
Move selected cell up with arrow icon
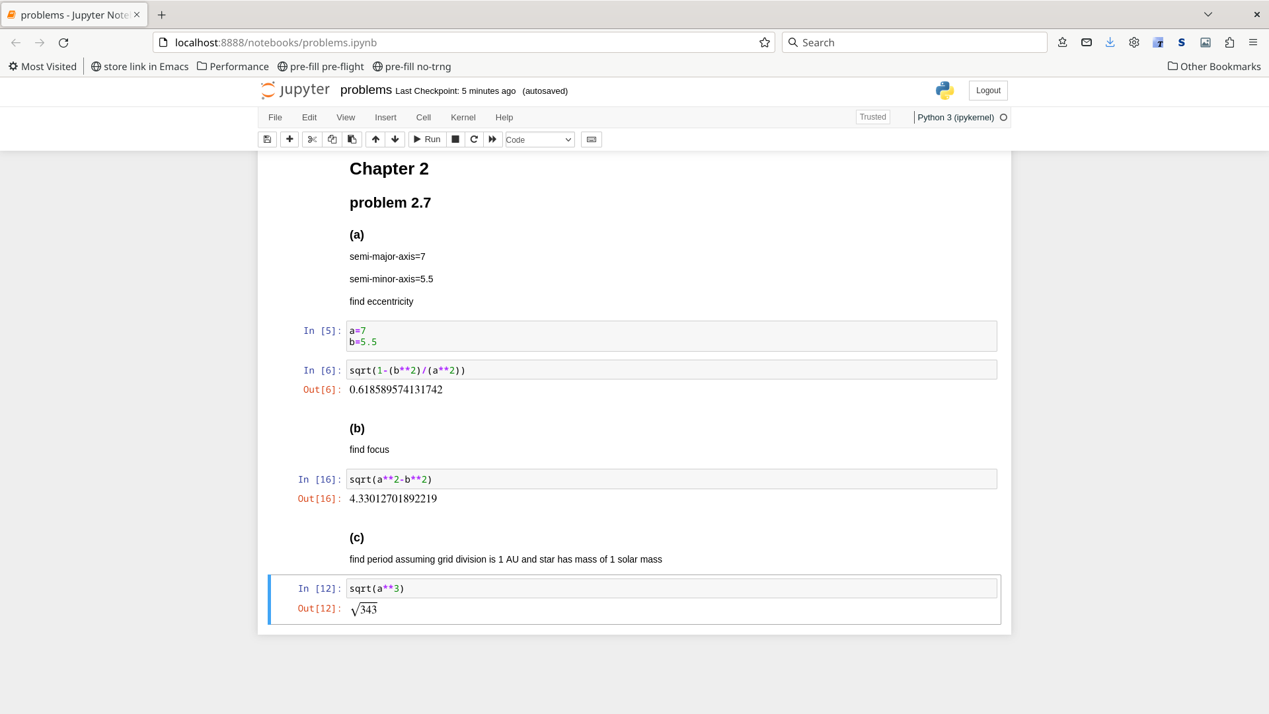tap(375, 139)
